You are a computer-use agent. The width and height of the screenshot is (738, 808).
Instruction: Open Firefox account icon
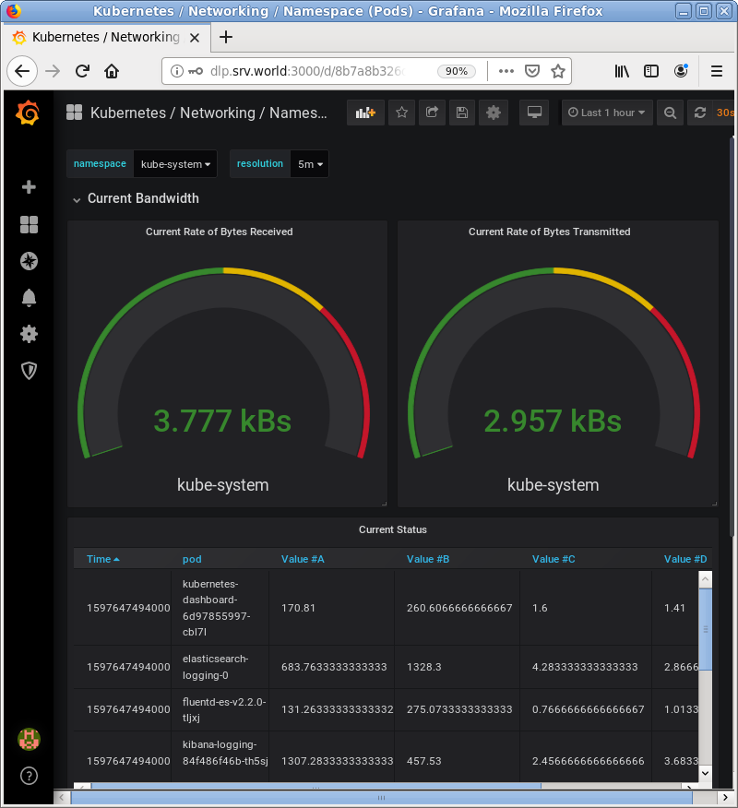click(682, 71)
